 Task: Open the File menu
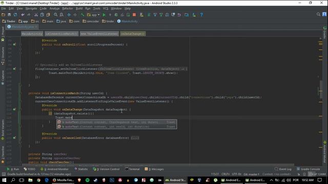pyautogui.click(x=4, y=9)
